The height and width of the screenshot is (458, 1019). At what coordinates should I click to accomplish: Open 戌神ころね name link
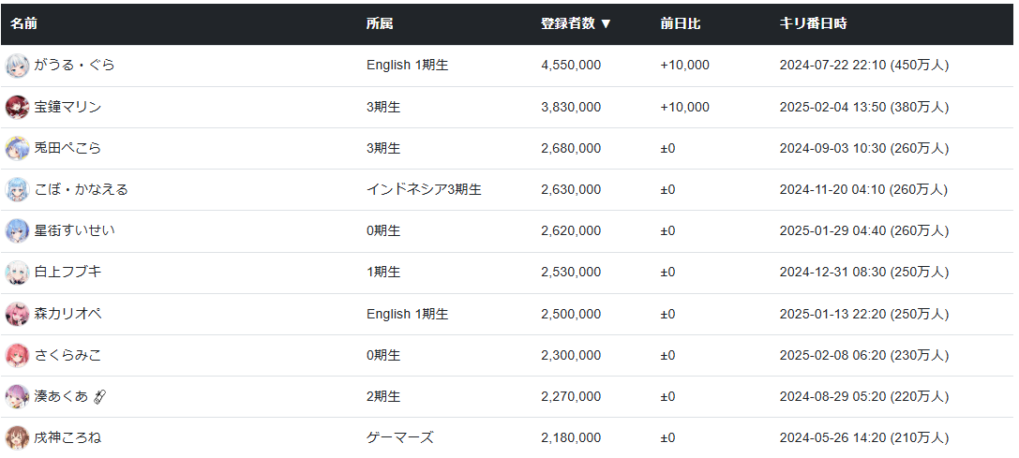pyautogui.click(x=67, y=437)
